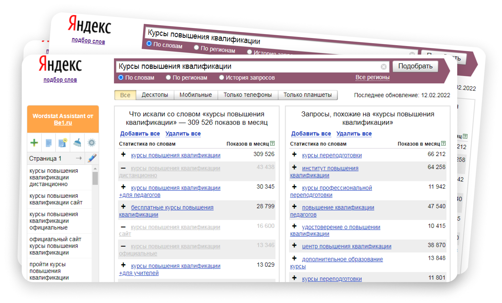Add 'дополнительное образование курсы' via plus icon
Screen dimensions: 502x303
tap(294, 258)
